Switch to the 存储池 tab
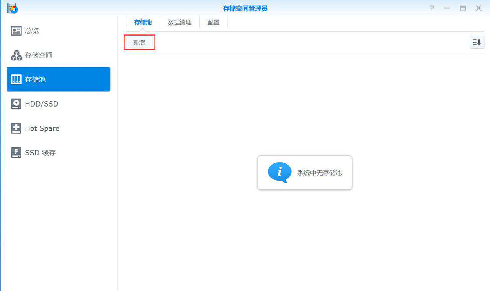This screenshot has width=490, height=291. pos(143,23)
